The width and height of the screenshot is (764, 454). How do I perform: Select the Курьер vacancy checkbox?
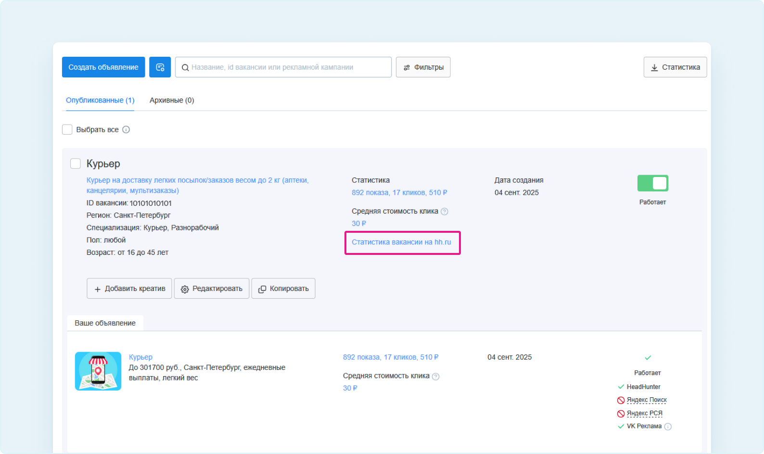76,164
